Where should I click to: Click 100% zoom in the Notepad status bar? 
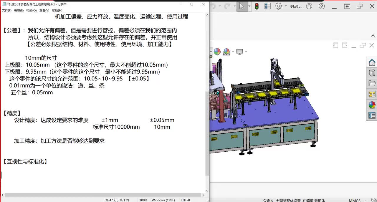click(143, 200)
